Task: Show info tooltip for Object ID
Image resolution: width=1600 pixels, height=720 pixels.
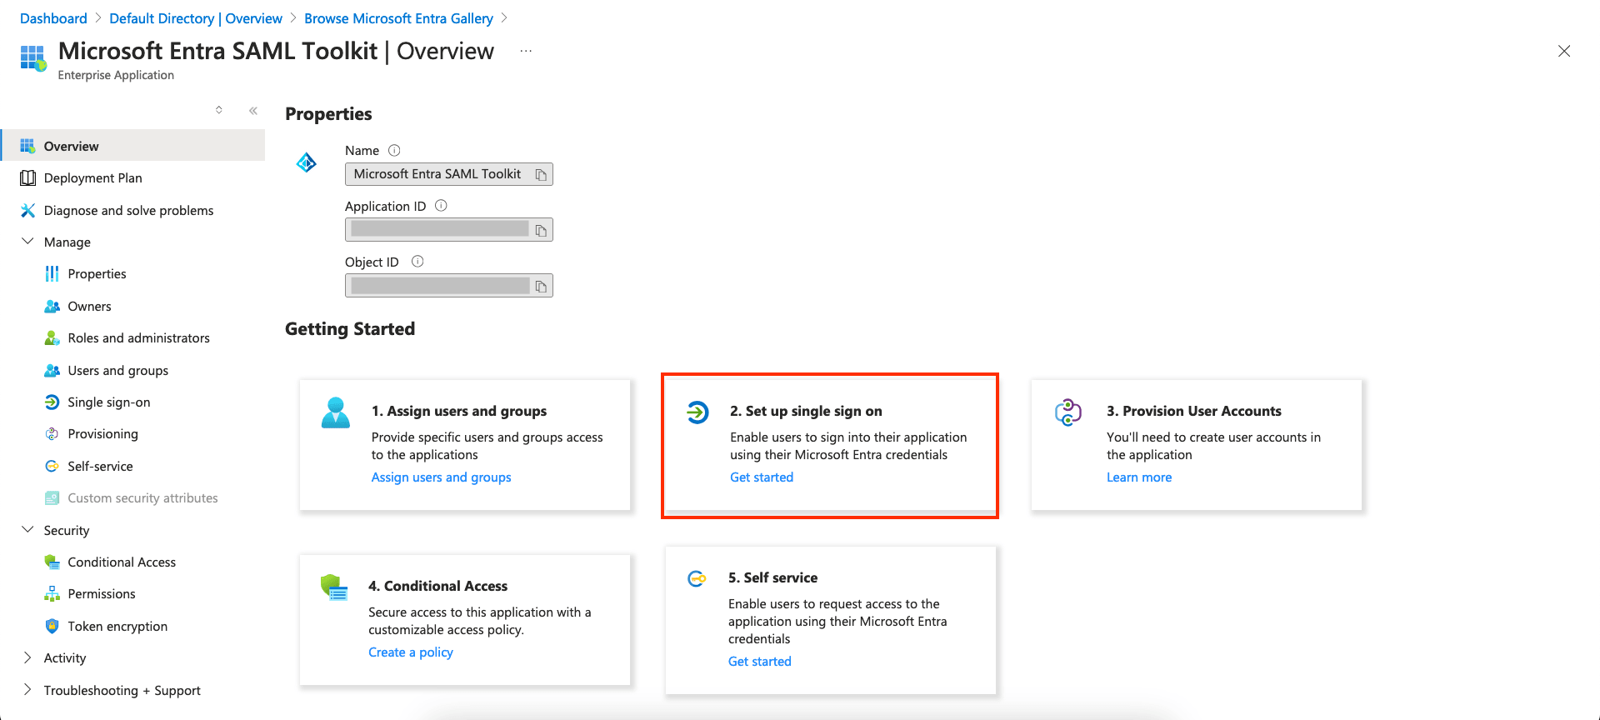Action: click(x=418, y=262)
